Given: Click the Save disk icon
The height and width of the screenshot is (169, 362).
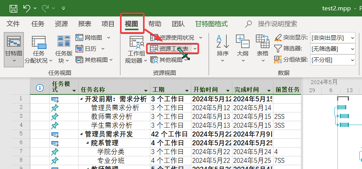Looking at the screenshot, I should point(13,8).
